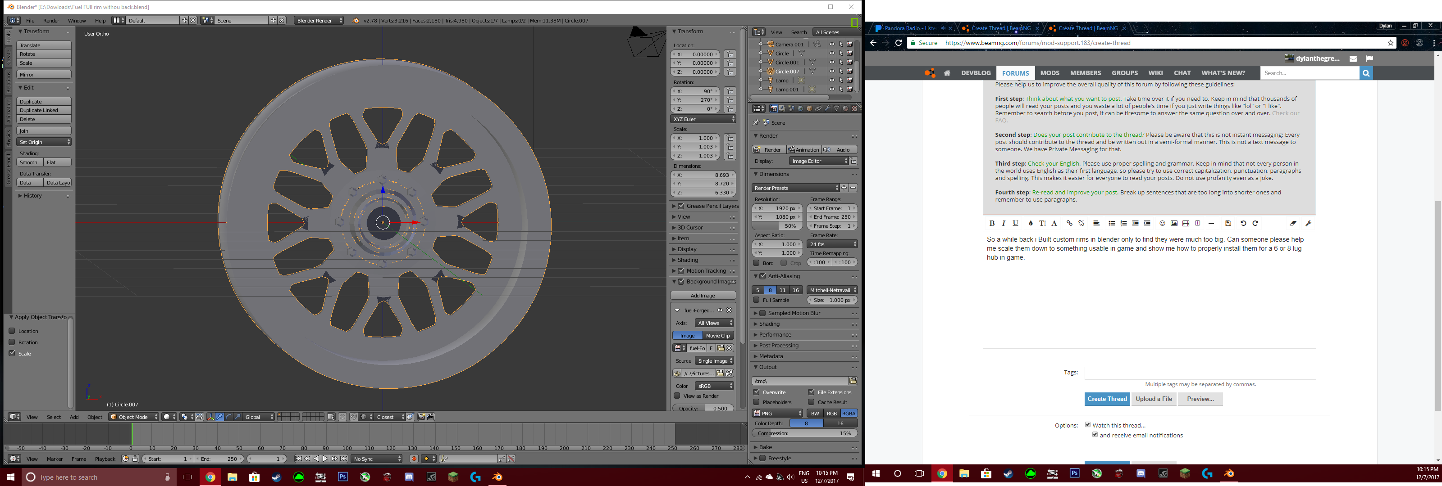This screenshot has width=1442, height=486.
Task: Click the text color droplet icon
Action: [1031, 223]
